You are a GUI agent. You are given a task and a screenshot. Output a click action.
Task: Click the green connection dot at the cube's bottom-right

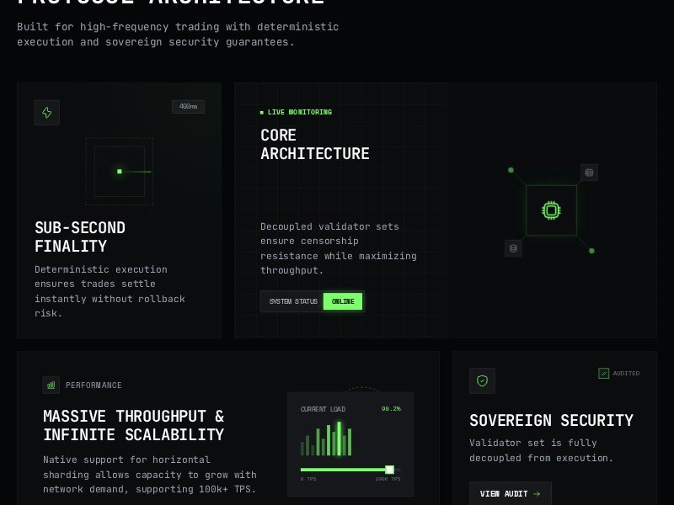click(591, 250)
